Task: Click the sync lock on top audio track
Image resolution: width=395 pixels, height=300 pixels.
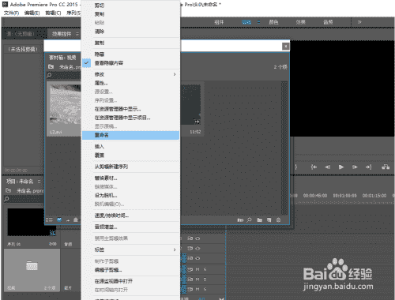Action: 190,269
